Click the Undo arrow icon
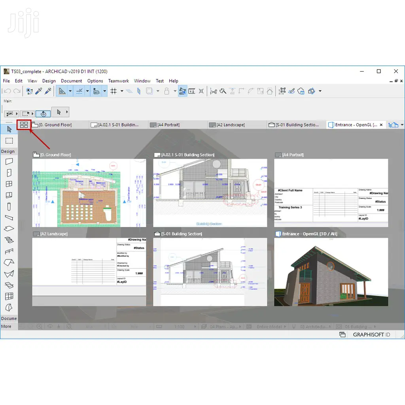Screen dimensions: 405x405 click(x=7, y=91)
